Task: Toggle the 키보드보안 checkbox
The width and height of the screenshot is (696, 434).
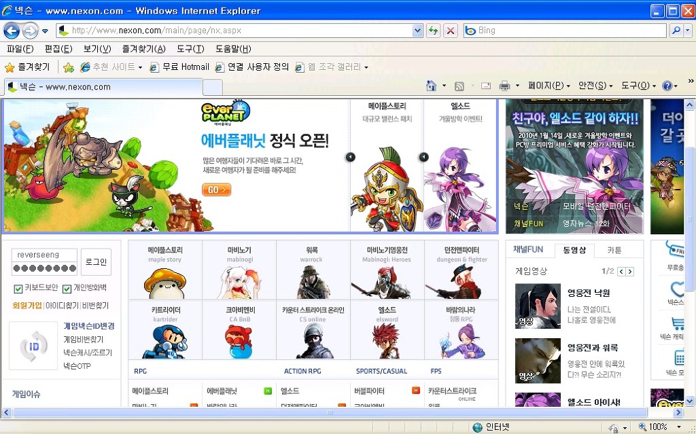Action: point(18,289)
